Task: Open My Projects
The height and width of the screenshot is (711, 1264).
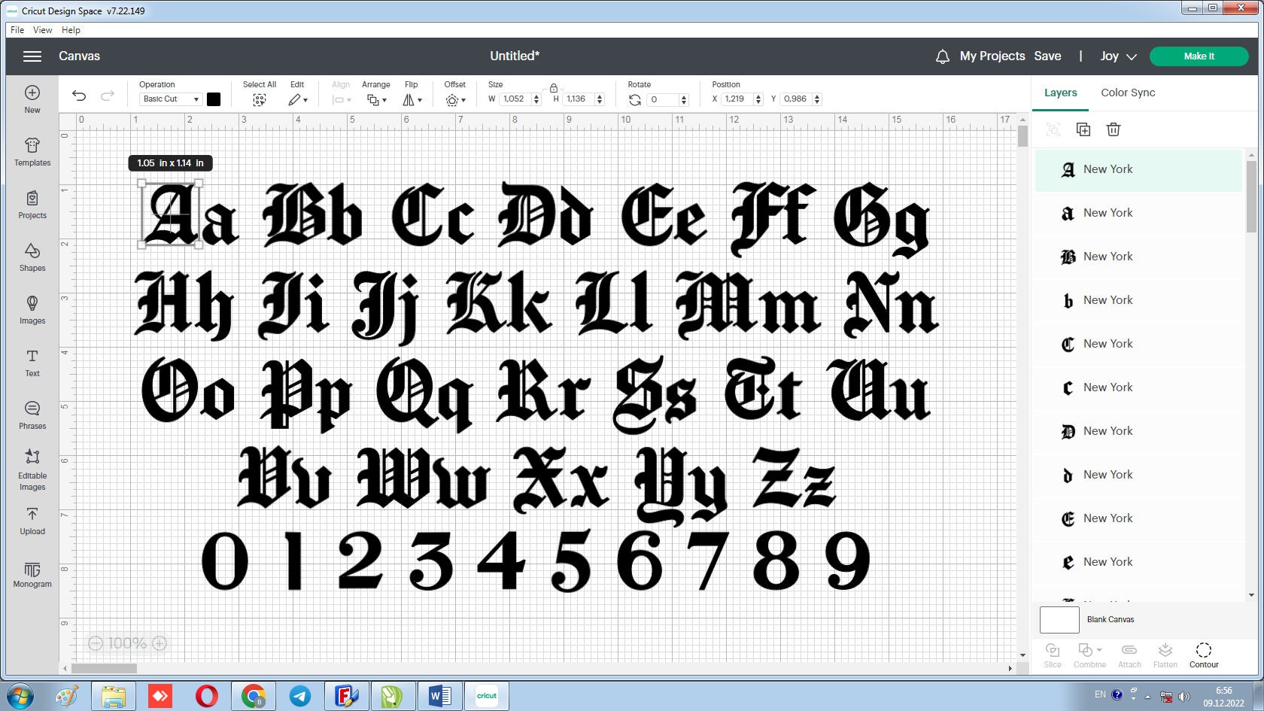Action: (x=992, y=56)
